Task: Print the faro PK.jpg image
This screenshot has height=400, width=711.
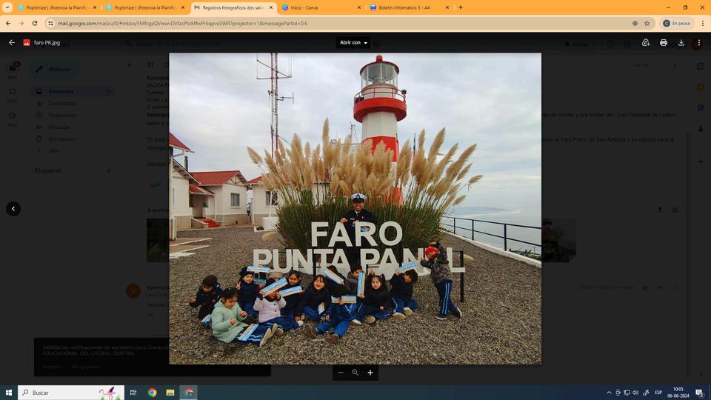Action: coord(664,43)
